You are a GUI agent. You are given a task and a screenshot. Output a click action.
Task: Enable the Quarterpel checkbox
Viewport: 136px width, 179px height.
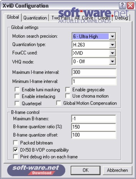pos(17,103)
